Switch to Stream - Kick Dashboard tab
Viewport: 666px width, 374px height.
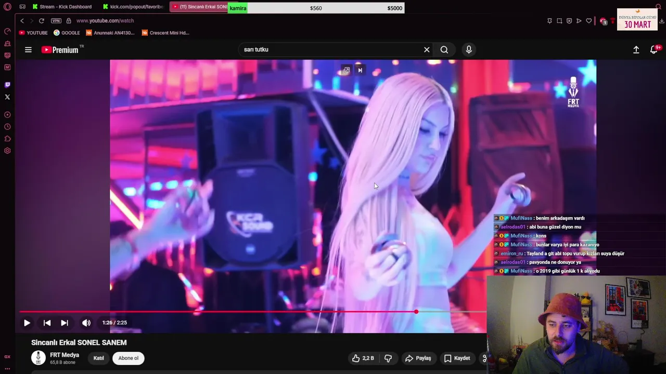[x=61, y=7]
